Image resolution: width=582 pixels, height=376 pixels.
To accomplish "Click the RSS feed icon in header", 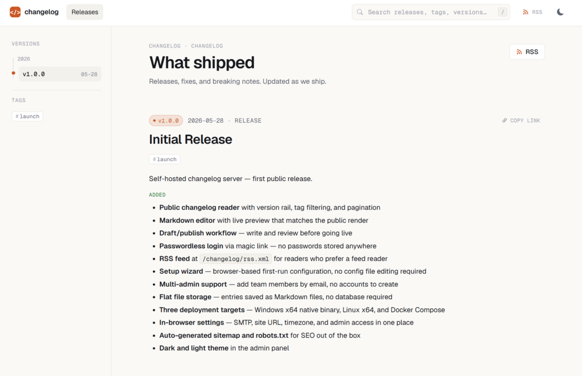I will 525,12.
